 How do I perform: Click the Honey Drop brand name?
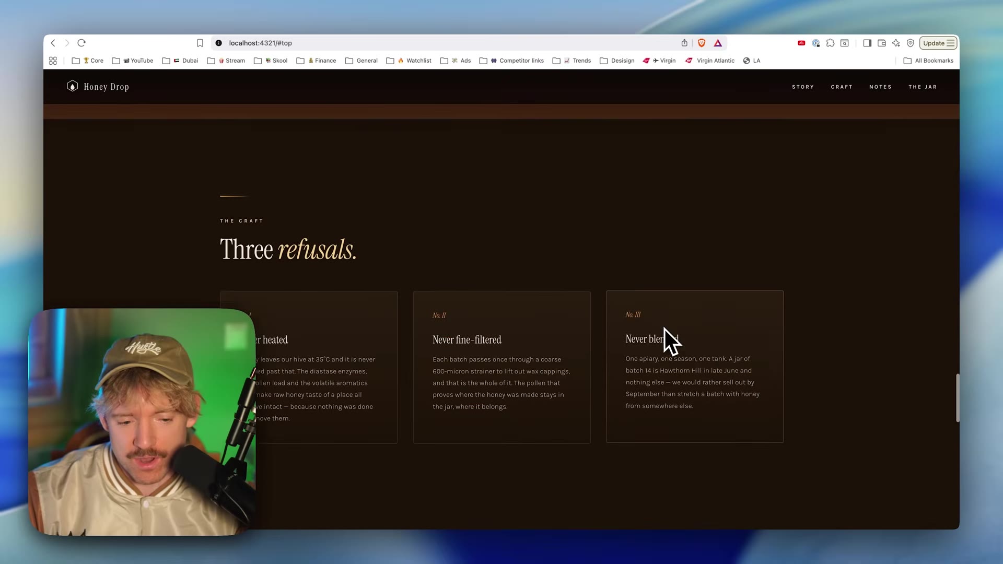(x=106, y=87)
